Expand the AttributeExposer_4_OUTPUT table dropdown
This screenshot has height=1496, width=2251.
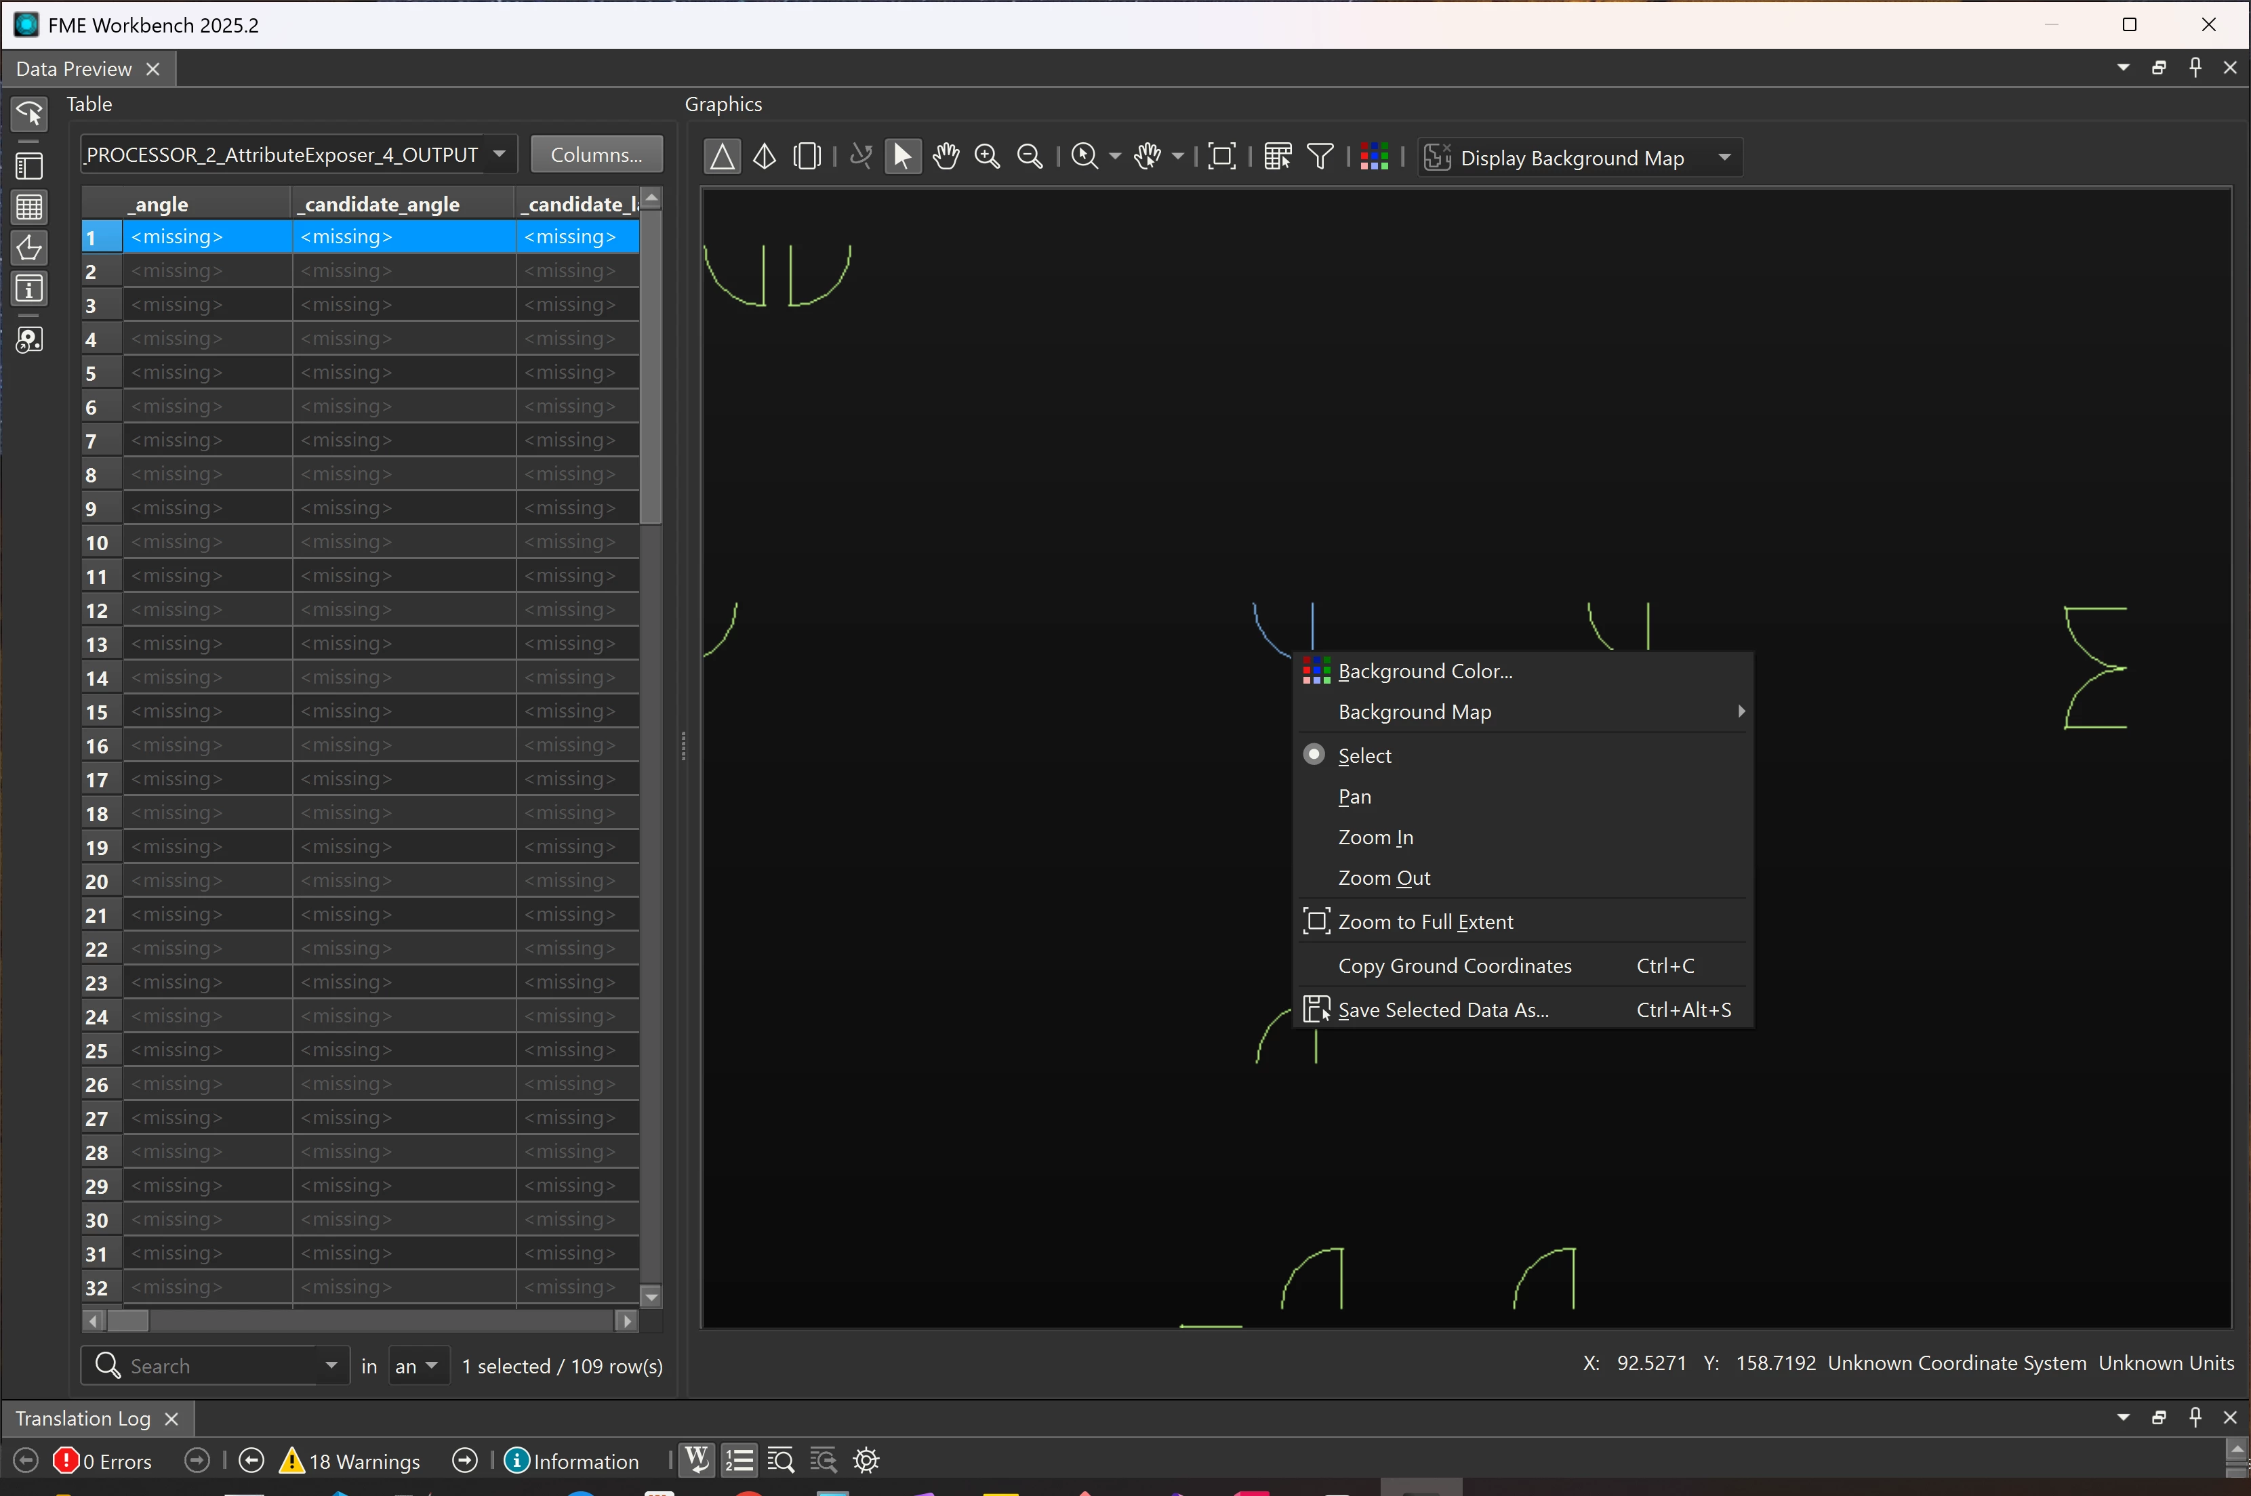499,154
